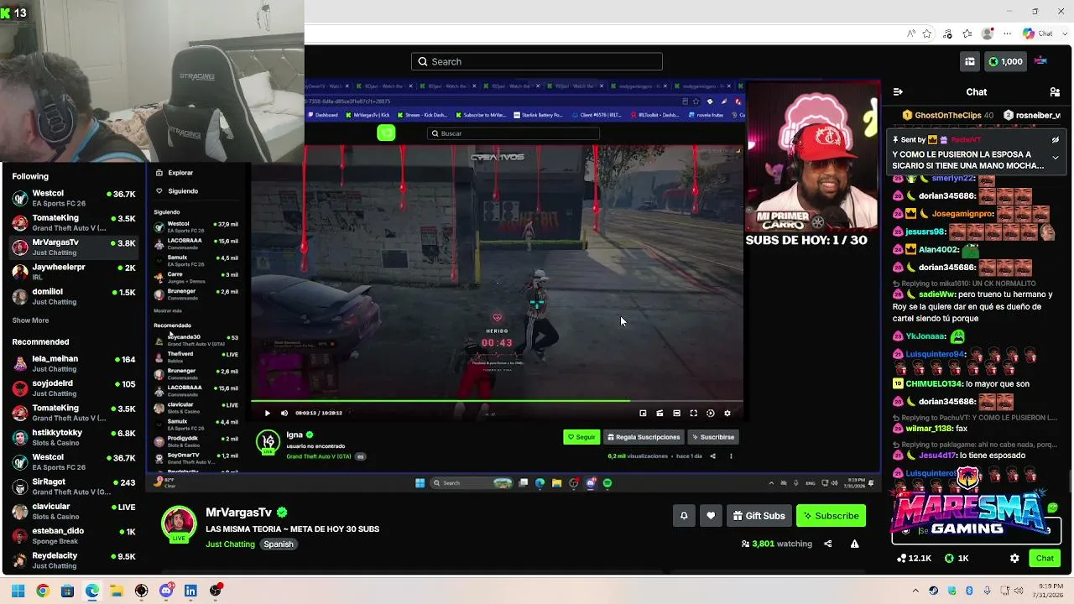The width and height of the screenshot is (1074, 604).
Task: Share the MrVargasTv stream
Action: [827, 544]
